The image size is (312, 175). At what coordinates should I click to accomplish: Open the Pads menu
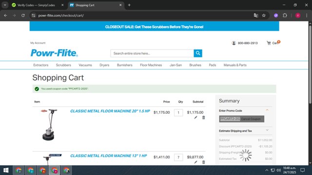[x=213, y=65]
